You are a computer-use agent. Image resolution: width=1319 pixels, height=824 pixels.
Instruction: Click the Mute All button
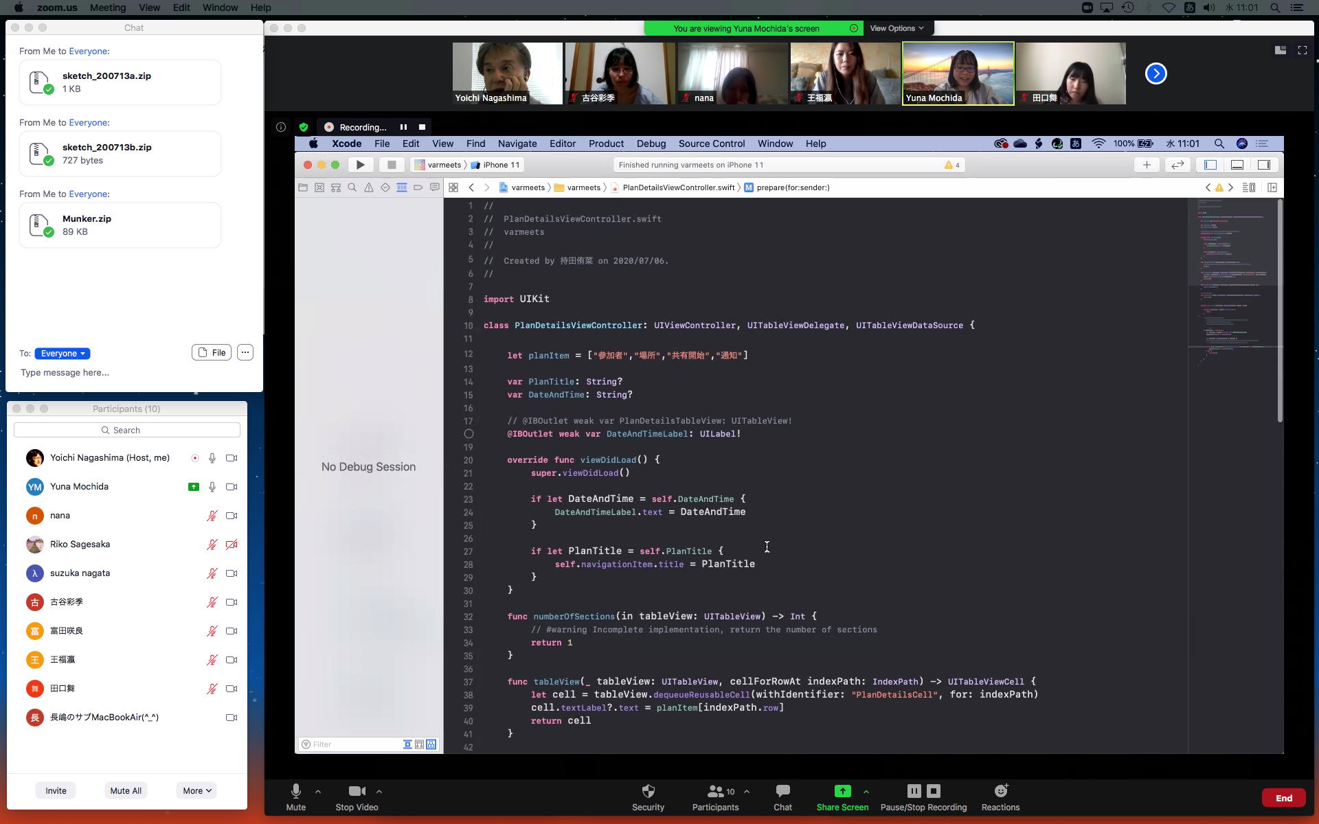pyautogui.click(x=126, y=790)
